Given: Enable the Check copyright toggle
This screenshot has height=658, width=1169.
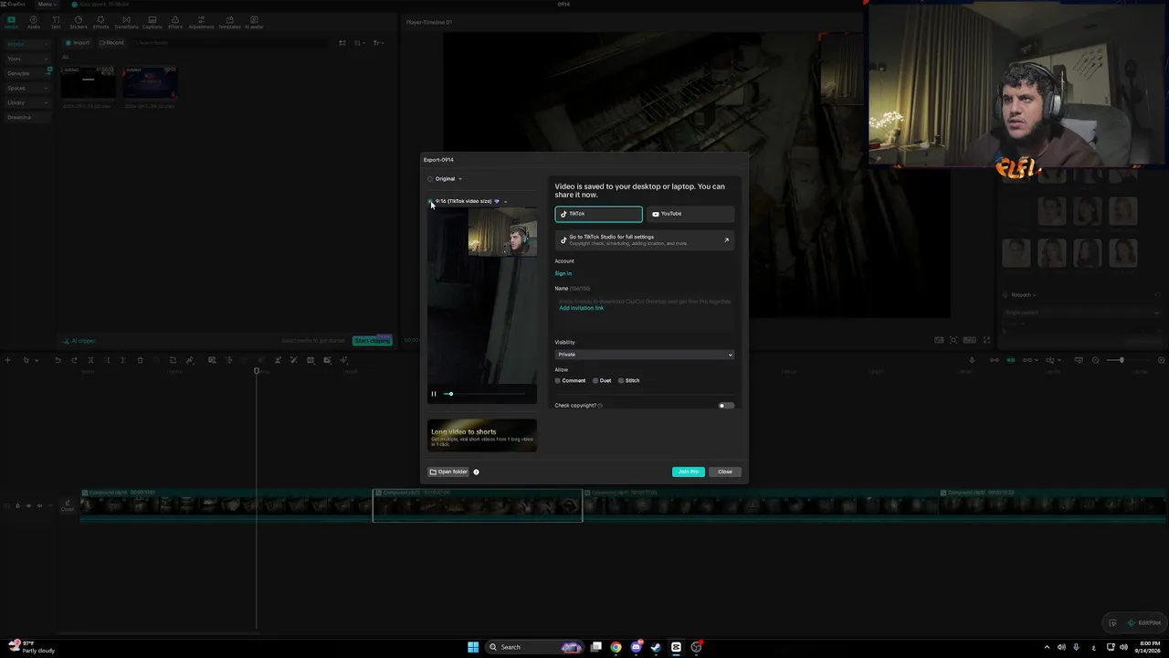Looking at the screenshot, I should [726, 406].
